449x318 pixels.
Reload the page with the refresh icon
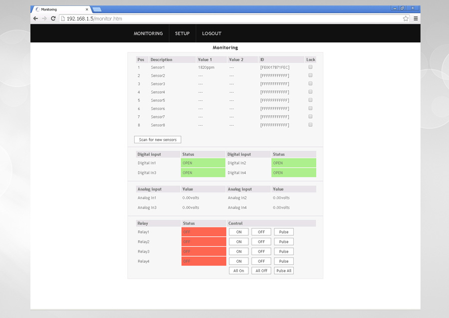[53, 18]
